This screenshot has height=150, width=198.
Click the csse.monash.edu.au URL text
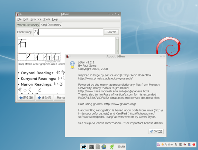(x=114, y=91)
